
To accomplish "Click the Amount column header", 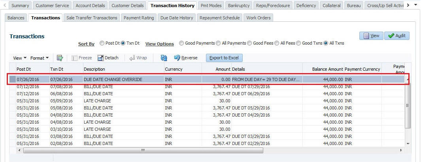I will coord(216,69).
